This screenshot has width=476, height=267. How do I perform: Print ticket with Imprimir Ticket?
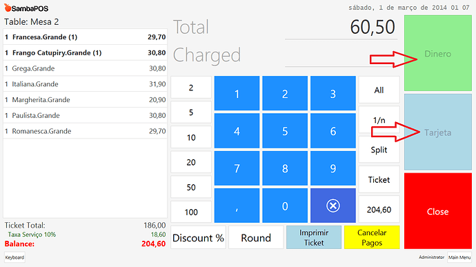314,237
